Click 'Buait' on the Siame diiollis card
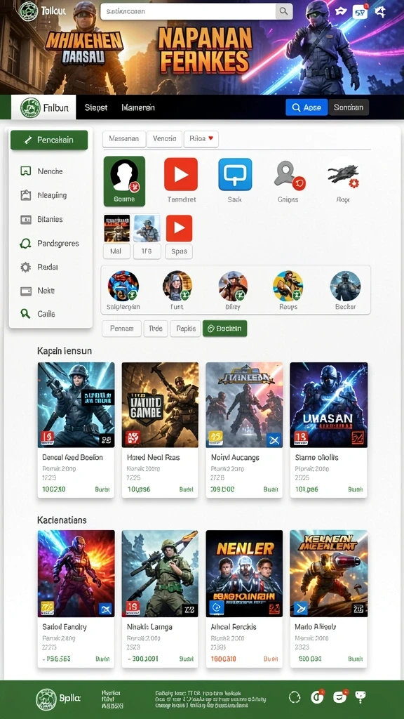This screenshot has width=404, height=719. point(355,489)
